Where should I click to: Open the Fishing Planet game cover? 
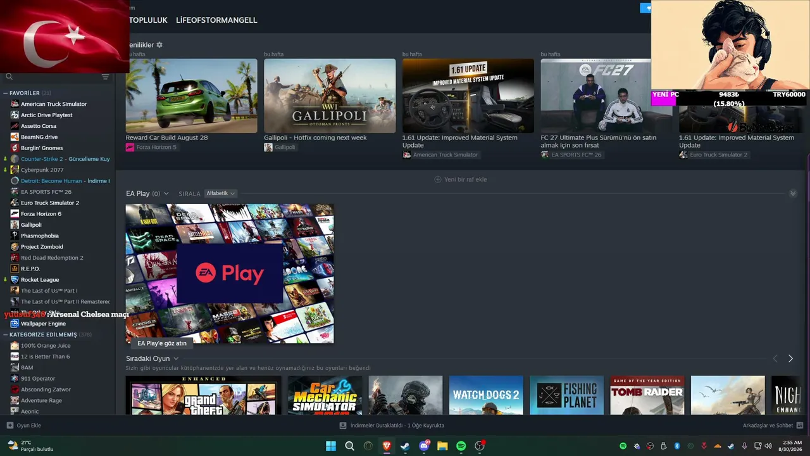566,395
